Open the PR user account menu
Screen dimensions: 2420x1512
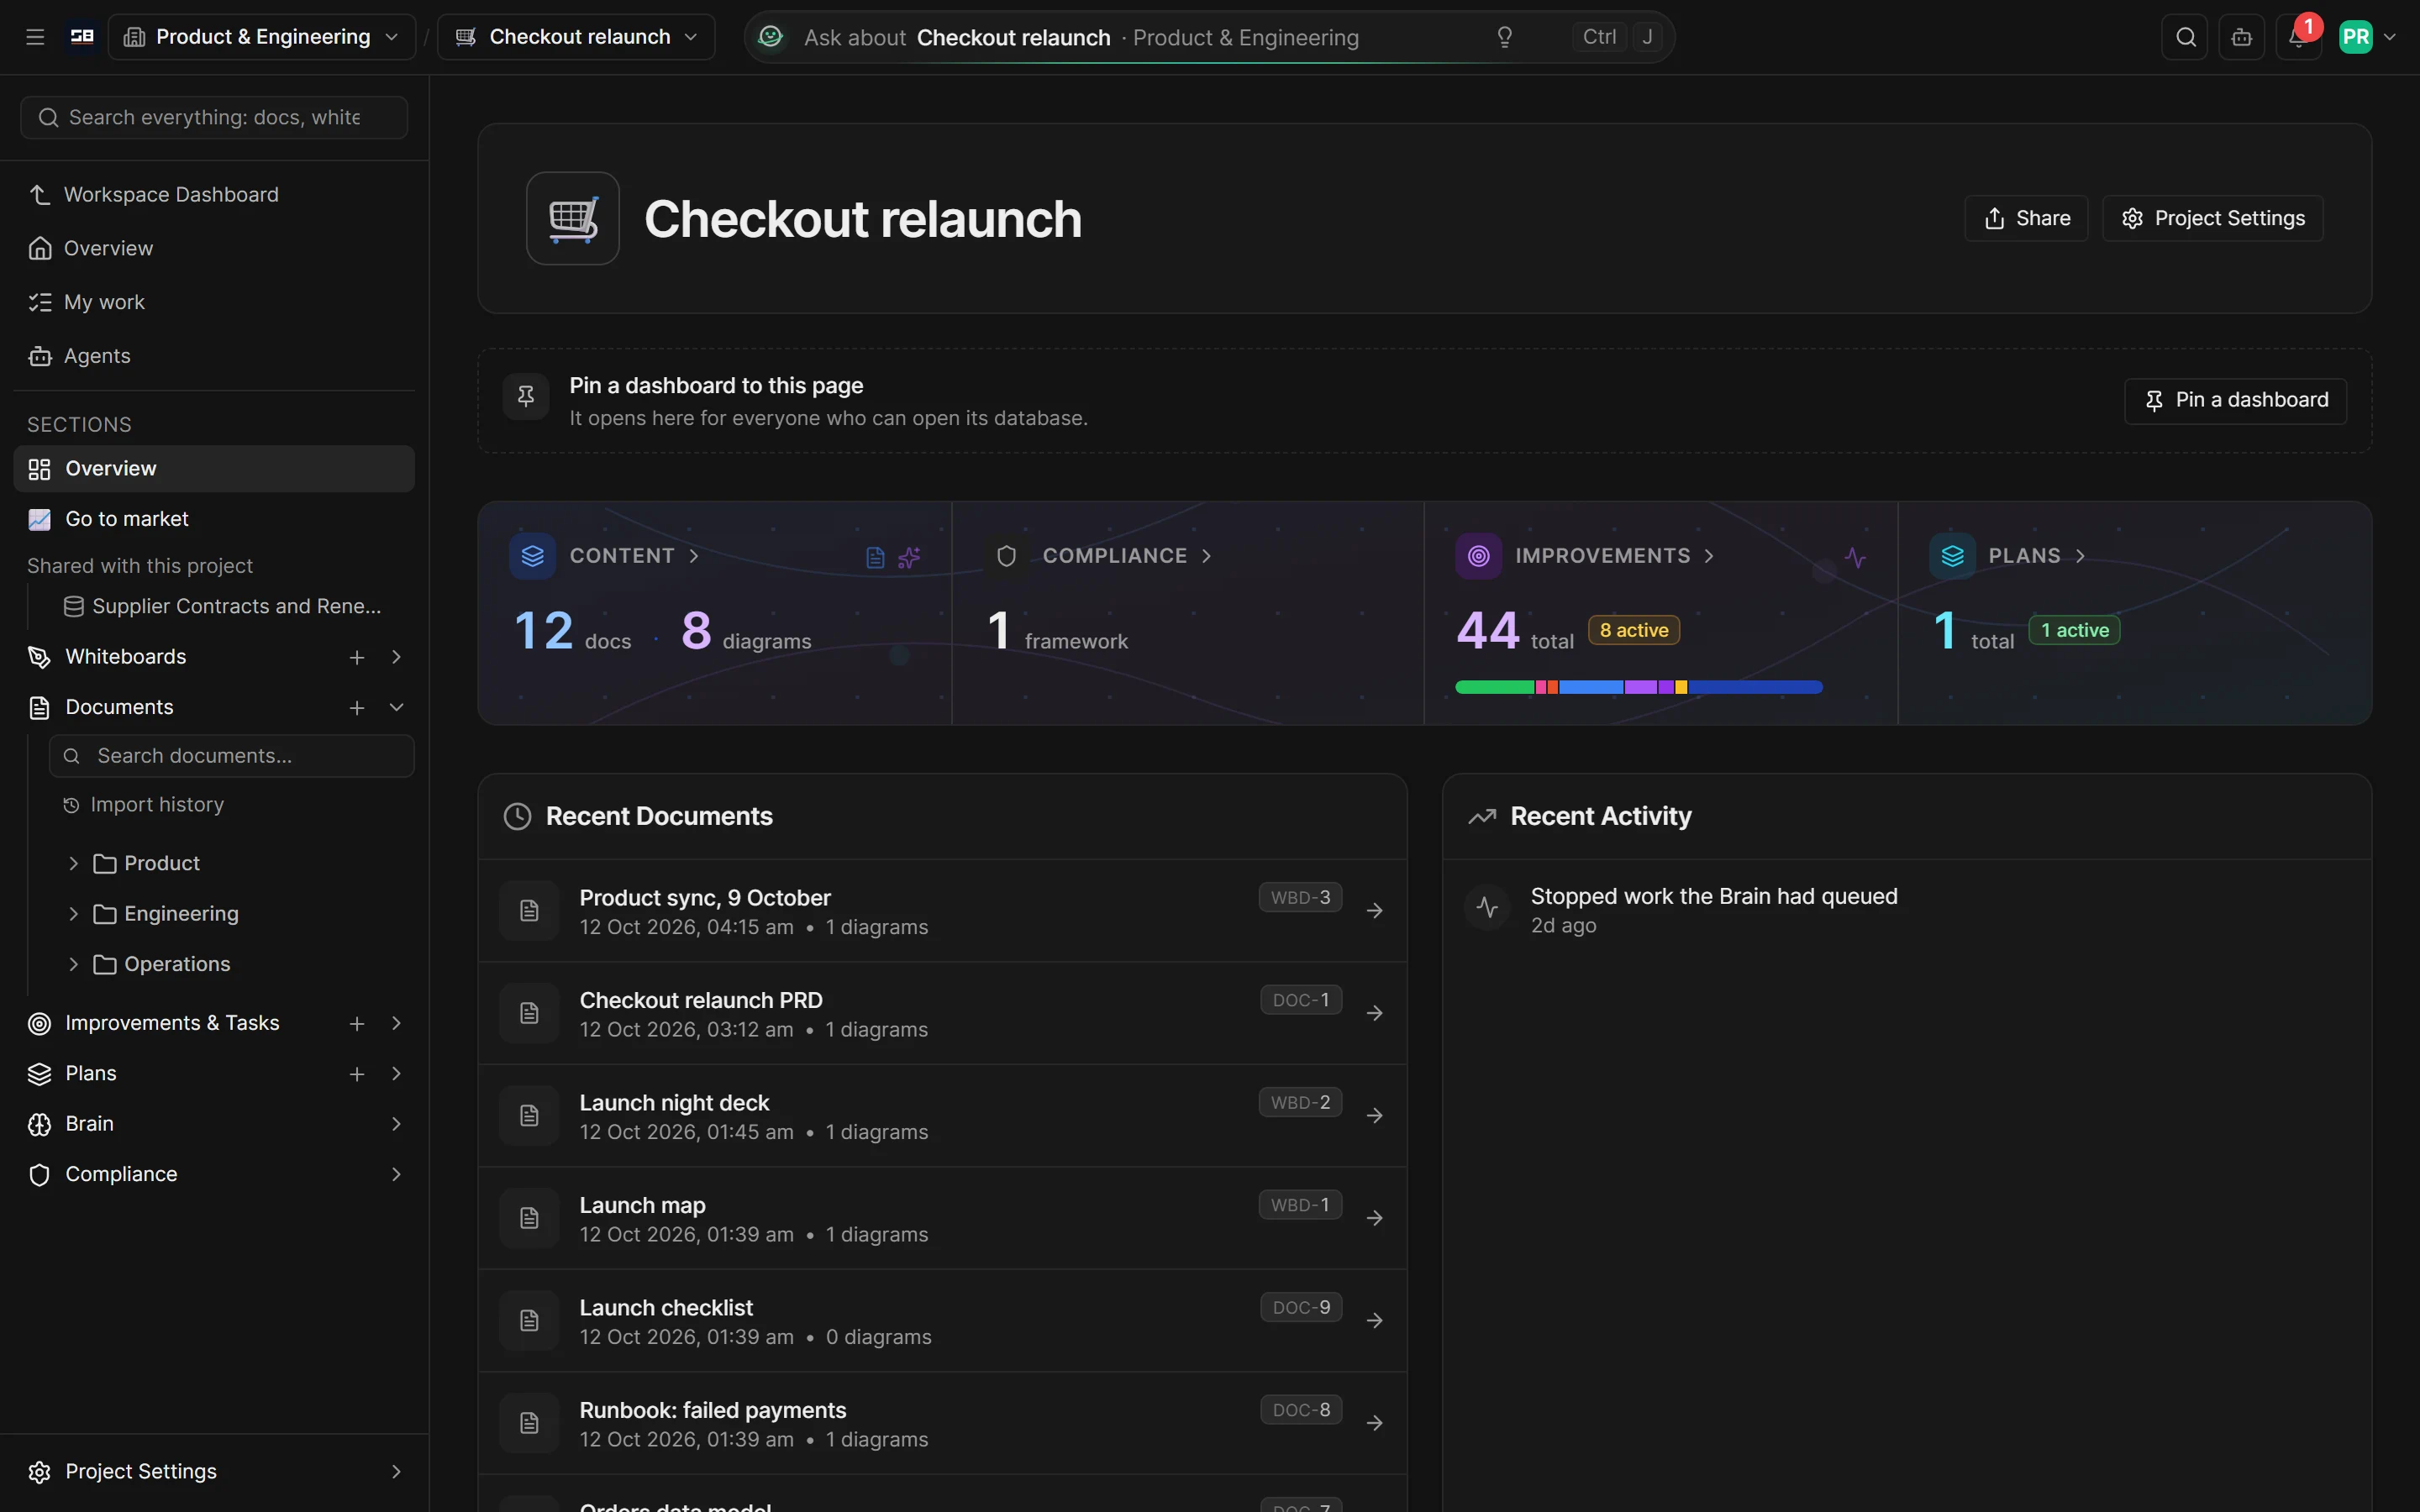coord(2367,37)
